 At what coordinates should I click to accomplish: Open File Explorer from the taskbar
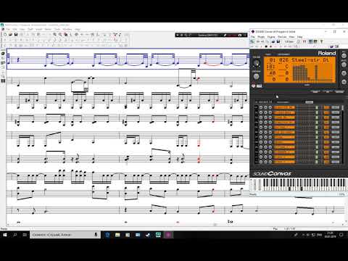pyautogui.click(x=117, y=235)
